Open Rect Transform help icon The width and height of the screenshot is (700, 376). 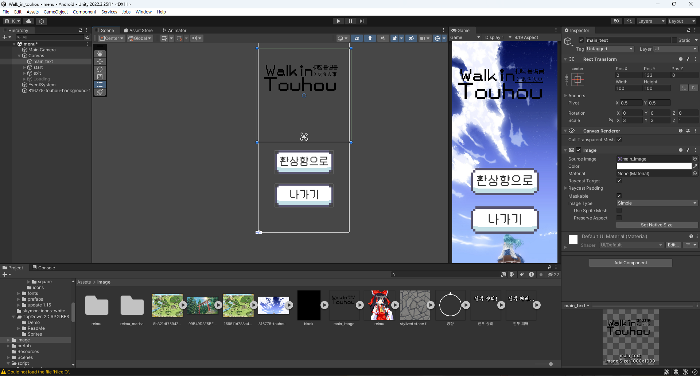pyautogui.click(x=681, y=59)
